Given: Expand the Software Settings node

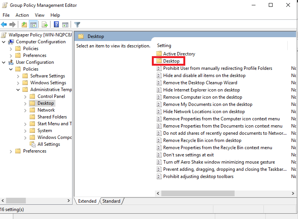Looking at the screenshot, I should pos(18,76).
